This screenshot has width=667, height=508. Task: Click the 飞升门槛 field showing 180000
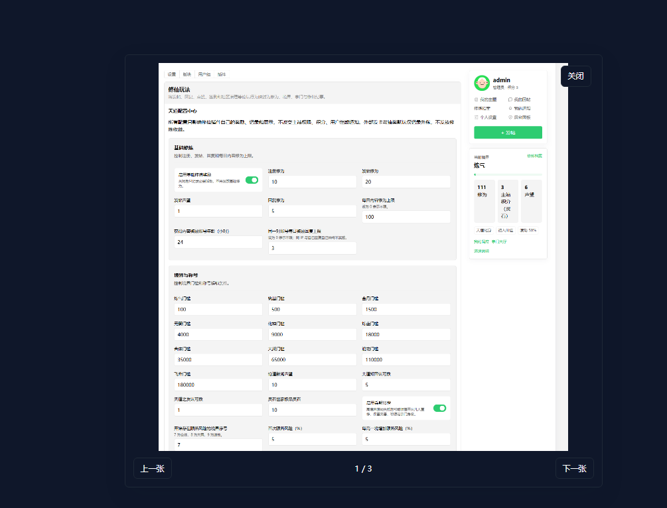click(218, 385)
